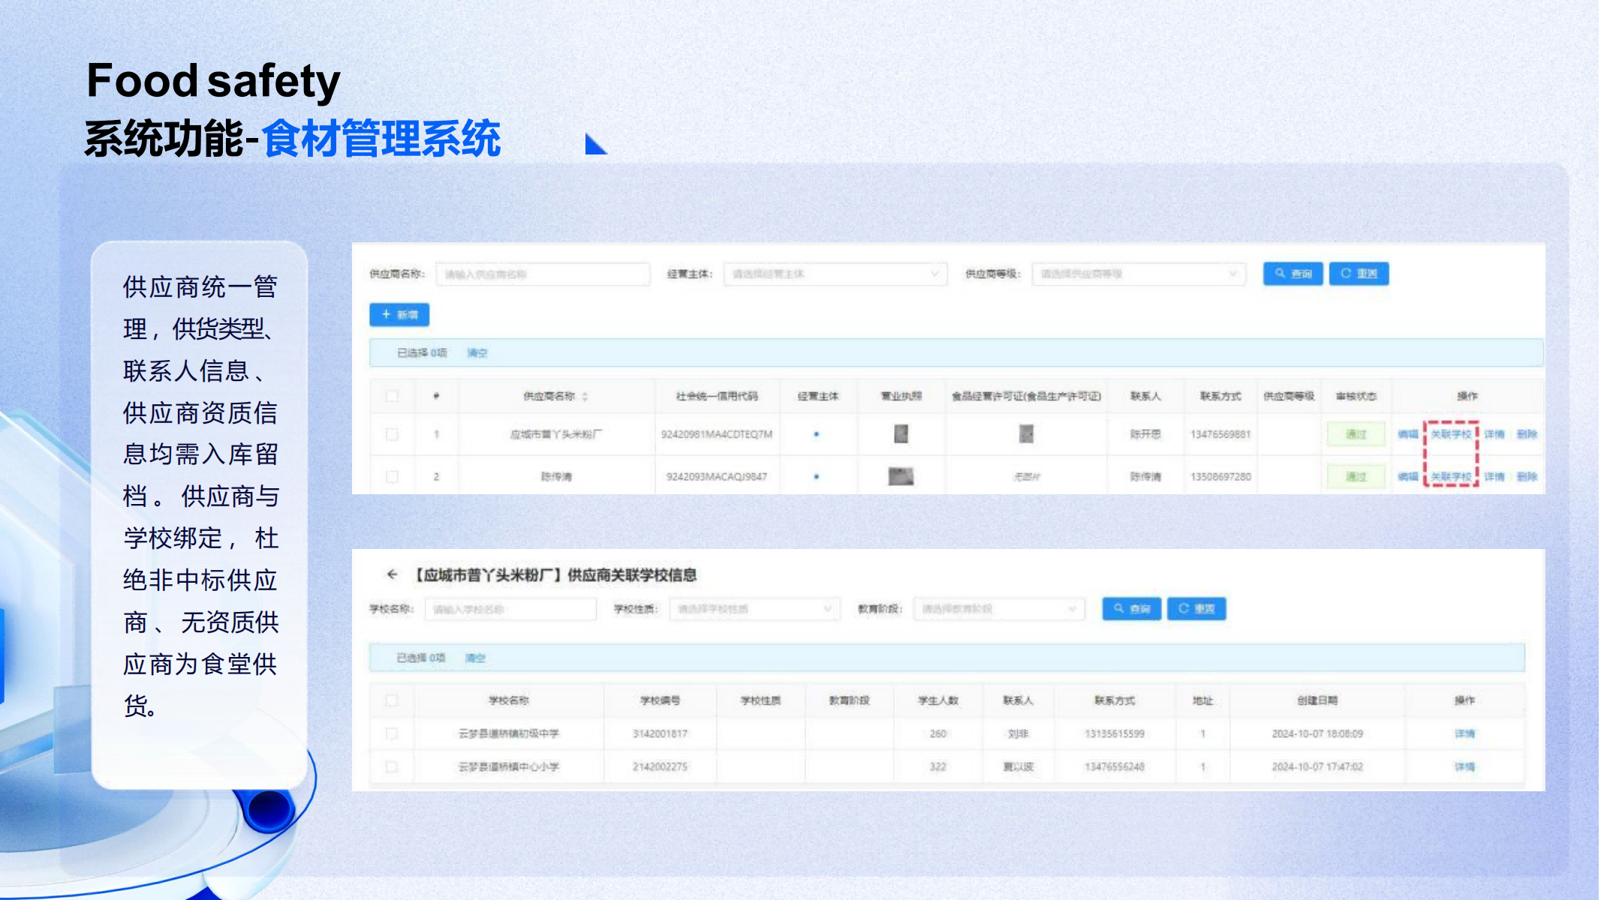Click the top 重置 reset button

click(1359, 274)
